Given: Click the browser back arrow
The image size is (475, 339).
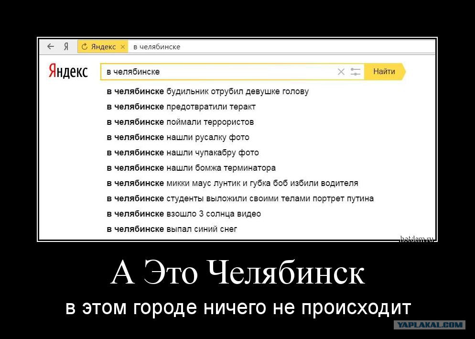Looking at the screenshot, I should [51, 46].
